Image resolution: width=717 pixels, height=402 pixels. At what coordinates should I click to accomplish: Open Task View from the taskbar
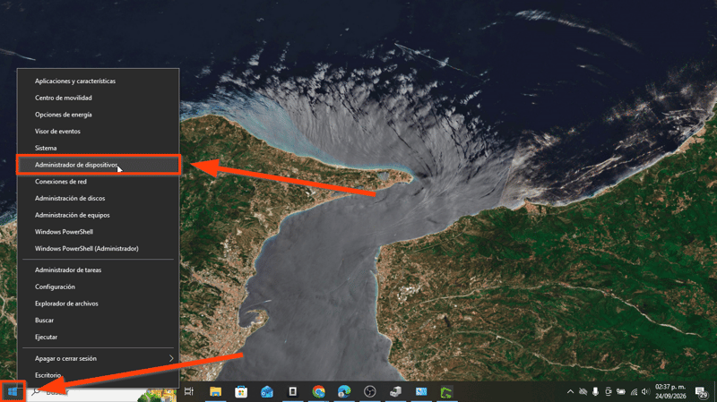[189, 391]
